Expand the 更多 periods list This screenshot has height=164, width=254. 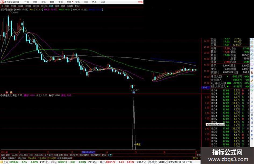pyautogui.click(x=77, y=6)
